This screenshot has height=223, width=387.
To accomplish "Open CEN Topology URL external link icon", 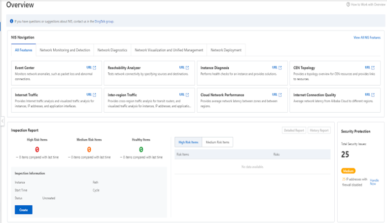I will point(373,67).
